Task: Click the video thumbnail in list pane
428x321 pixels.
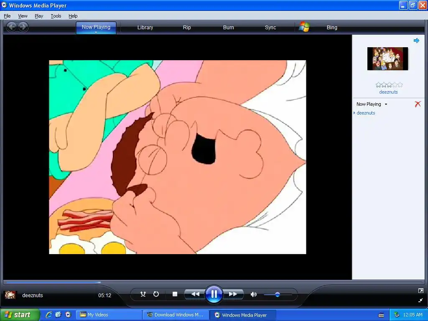Action: click(387, 59)
